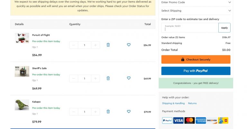Image resolution: width=247 pixels, height=129 pixels.
Task: Pay with the PayPal button
Action: 196,71
